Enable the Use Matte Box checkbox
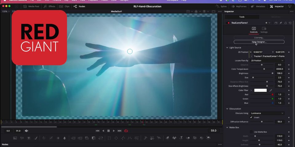Image resolution: width=295 pixels, height=147 pixels. click(x=251, y=132)
